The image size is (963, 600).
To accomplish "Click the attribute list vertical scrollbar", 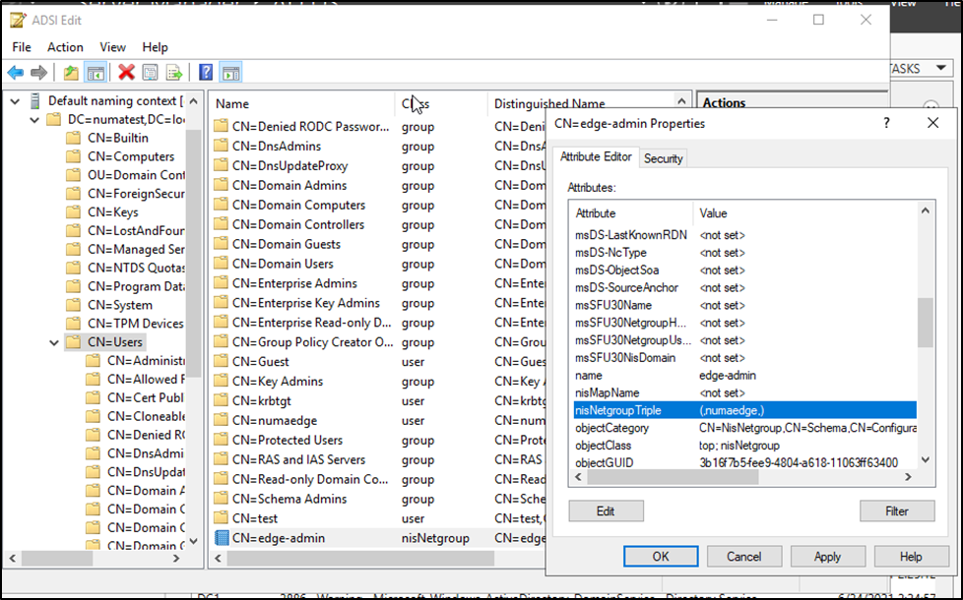I will pyautogui.click(x=925, y=325).
